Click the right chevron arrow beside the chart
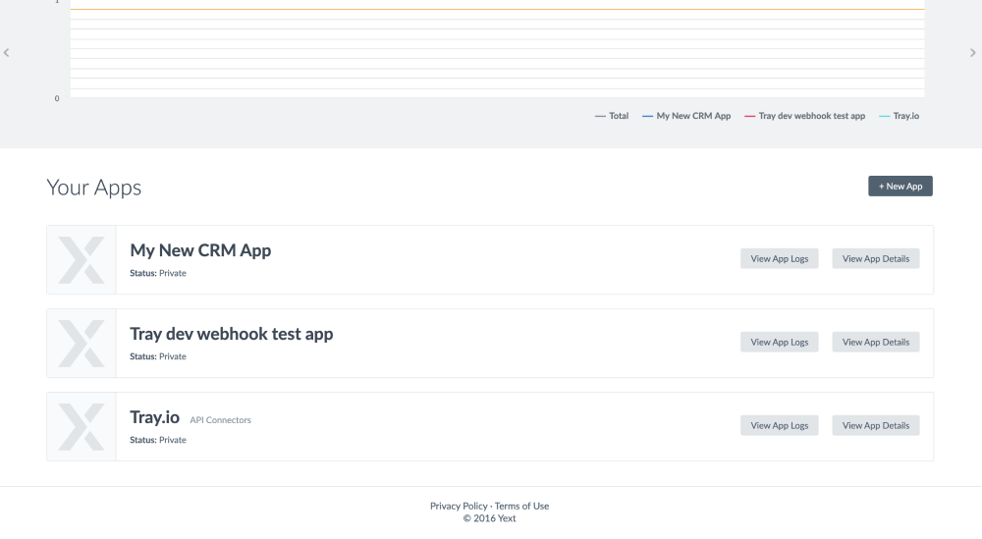982x539 pixels. tap(973, 53)
